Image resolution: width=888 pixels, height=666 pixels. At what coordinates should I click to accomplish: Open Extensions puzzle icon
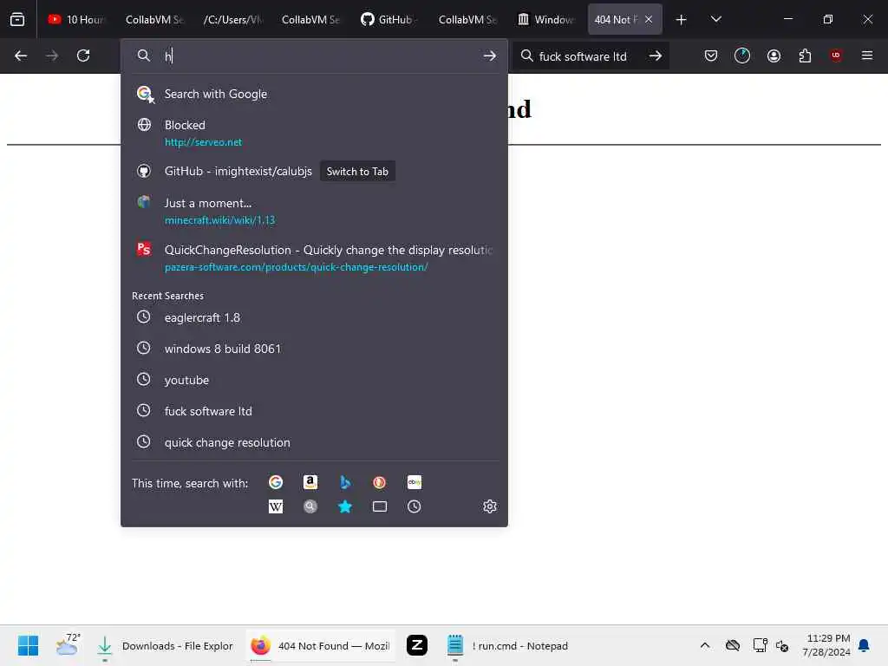[x=805, y=55]
